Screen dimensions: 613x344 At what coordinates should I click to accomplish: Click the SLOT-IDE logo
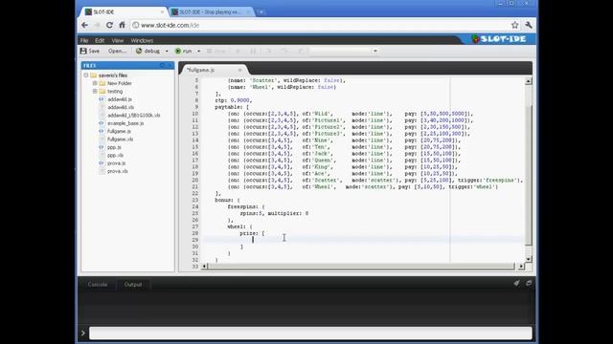499,39
